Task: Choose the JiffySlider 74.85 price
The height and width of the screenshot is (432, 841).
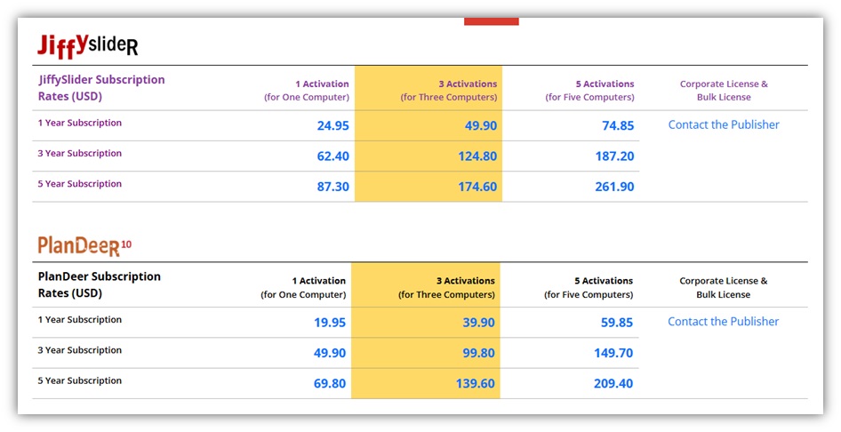Action: [x=617, y=126]
